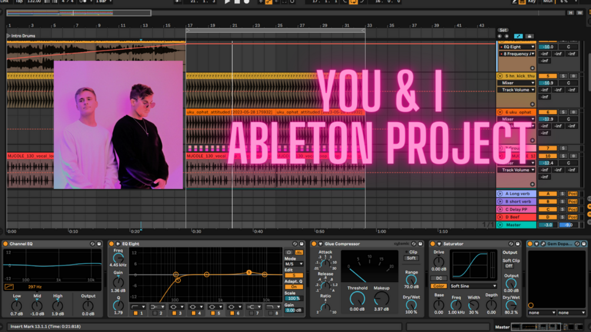Image resolution: width=591 pixels, height=332 pixels.
Task: Save Gem Dopa preset with disk icon
Action: point(584,244)
